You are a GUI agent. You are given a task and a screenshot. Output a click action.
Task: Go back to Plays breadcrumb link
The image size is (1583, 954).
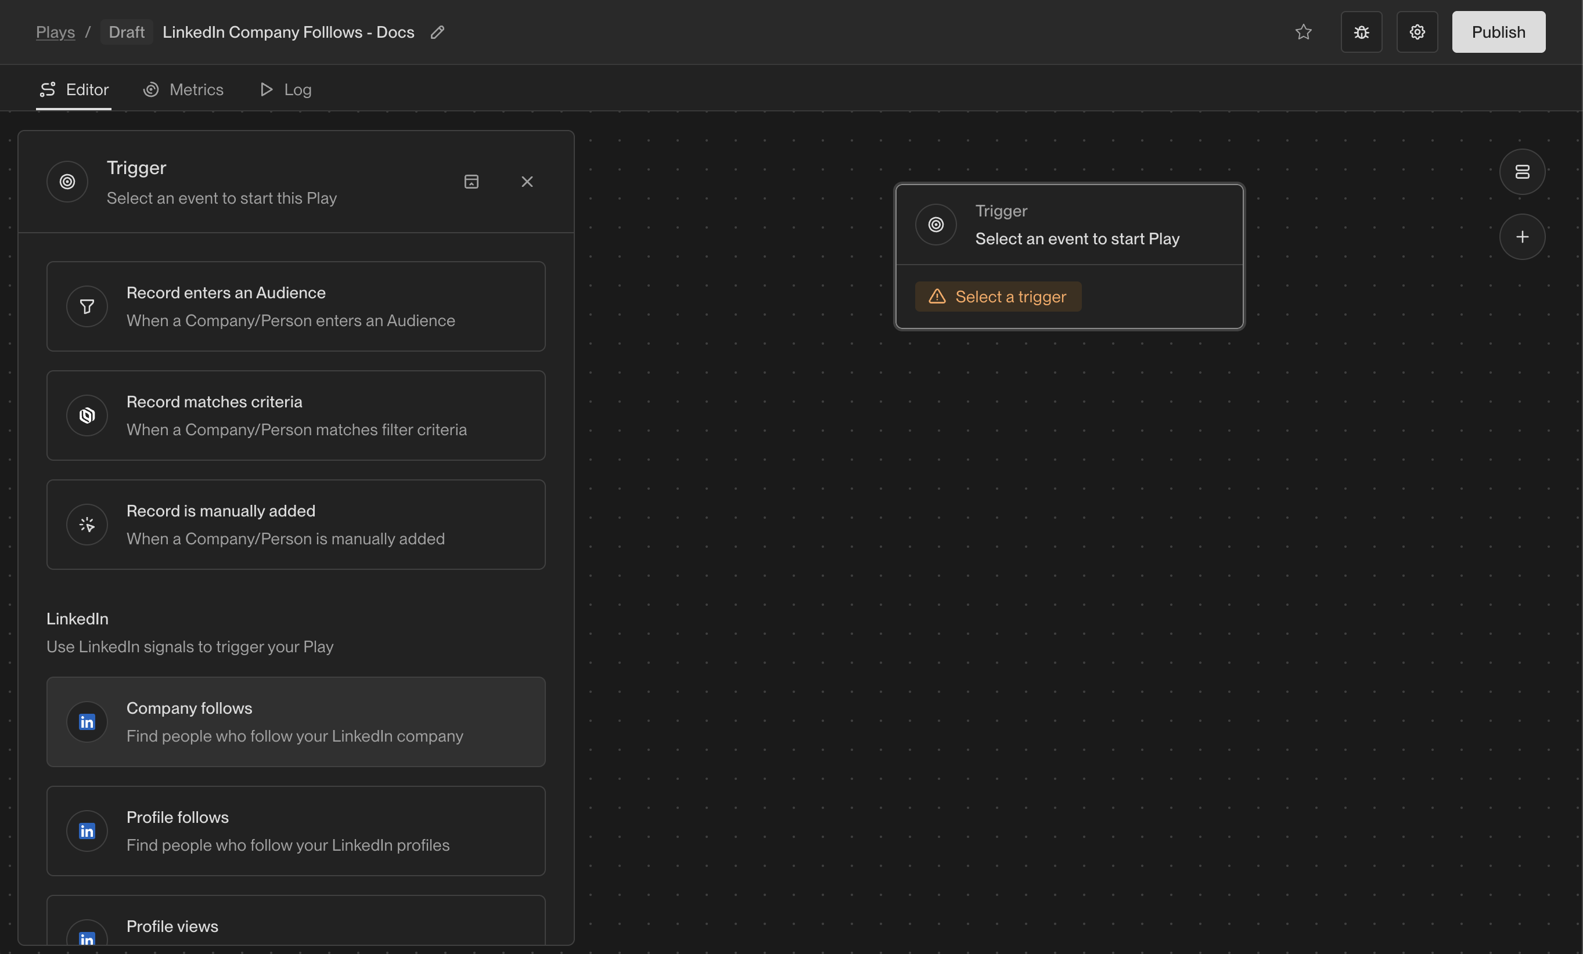(x=55, y=32)
